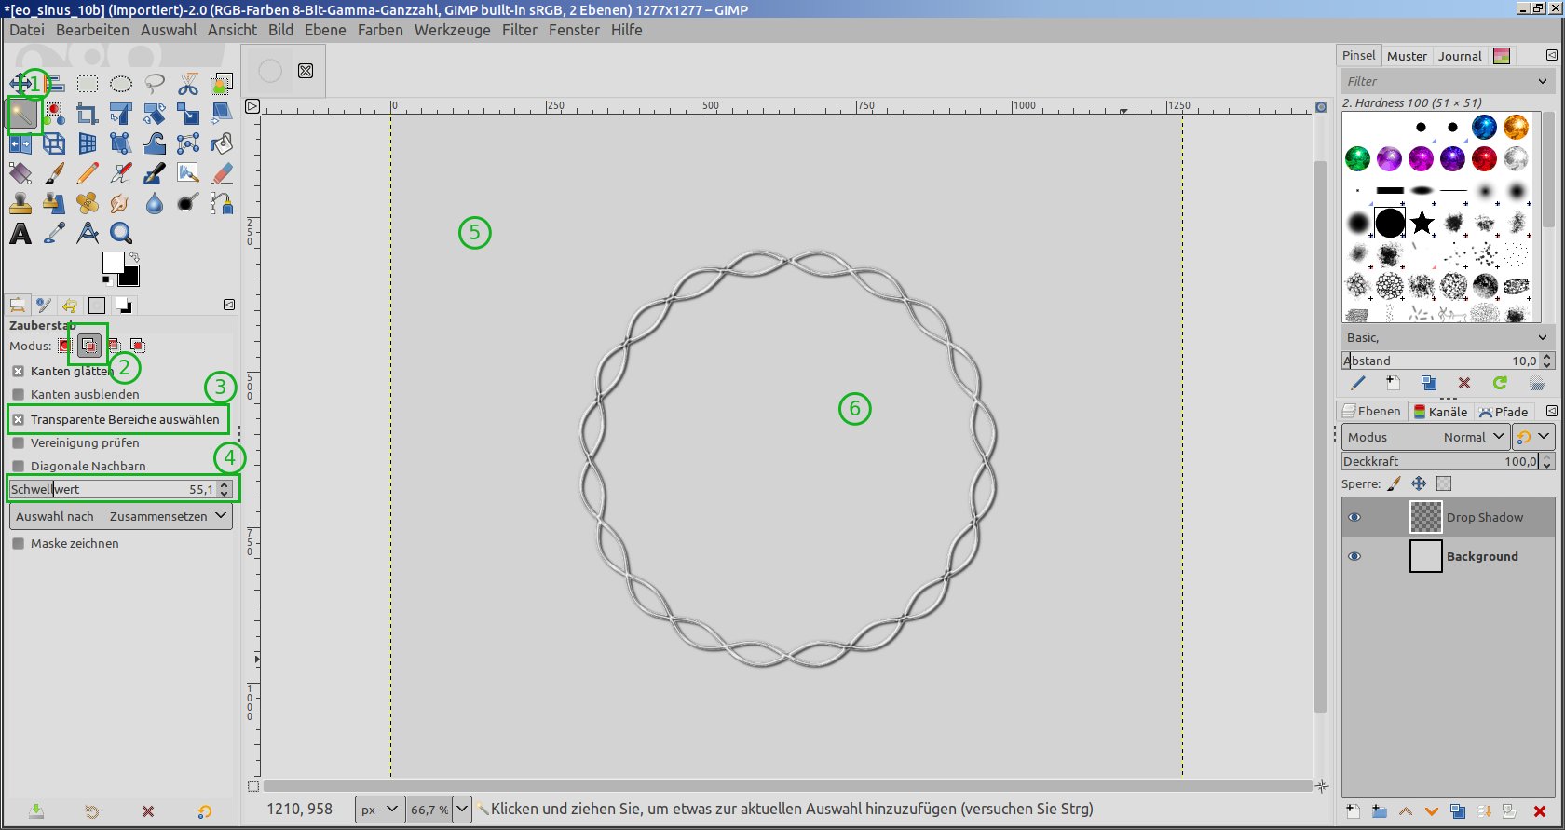Activate the Zoom magnifier tool
This screenshot has width=1565, height=830.
[121, 234]
